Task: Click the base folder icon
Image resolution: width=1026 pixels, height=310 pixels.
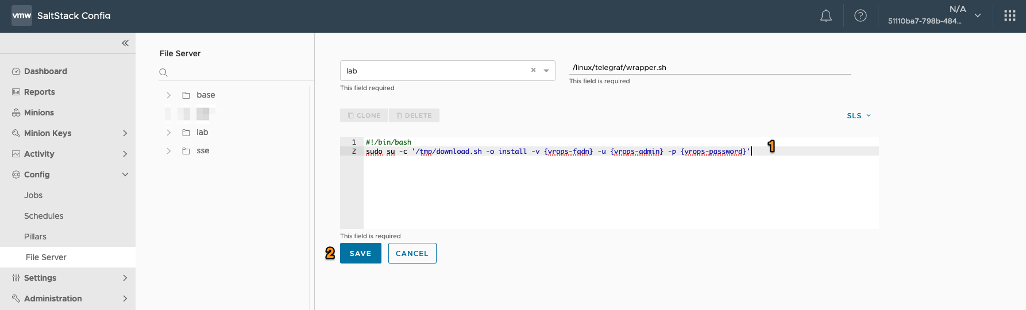Action: point(186,95)
